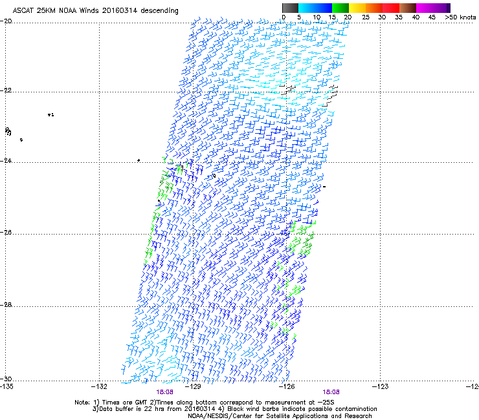Image resolution: width=479 pixels, height=420 pixels.
Task: Click the '-123' longitude axis label
Action: point(381,386)
